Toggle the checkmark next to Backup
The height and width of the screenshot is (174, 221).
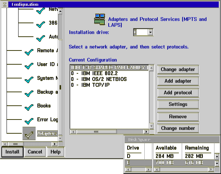[x=29, y=93]
